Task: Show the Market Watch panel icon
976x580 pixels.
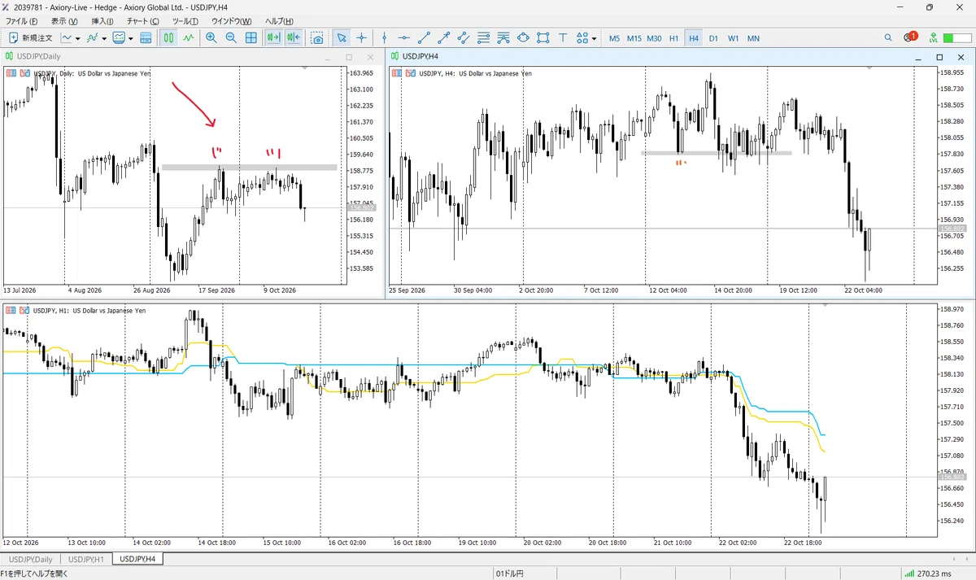Action: (x=146, y=38)
